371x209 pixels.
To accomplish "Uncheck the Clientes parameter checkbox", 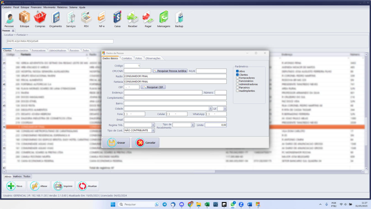I will point(237,74).
